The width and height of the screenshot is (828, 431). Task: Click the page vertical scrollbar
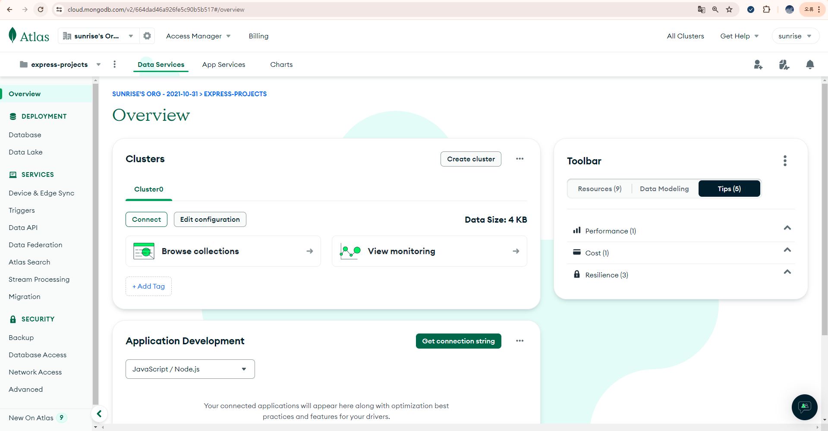(x=825, y=209)
